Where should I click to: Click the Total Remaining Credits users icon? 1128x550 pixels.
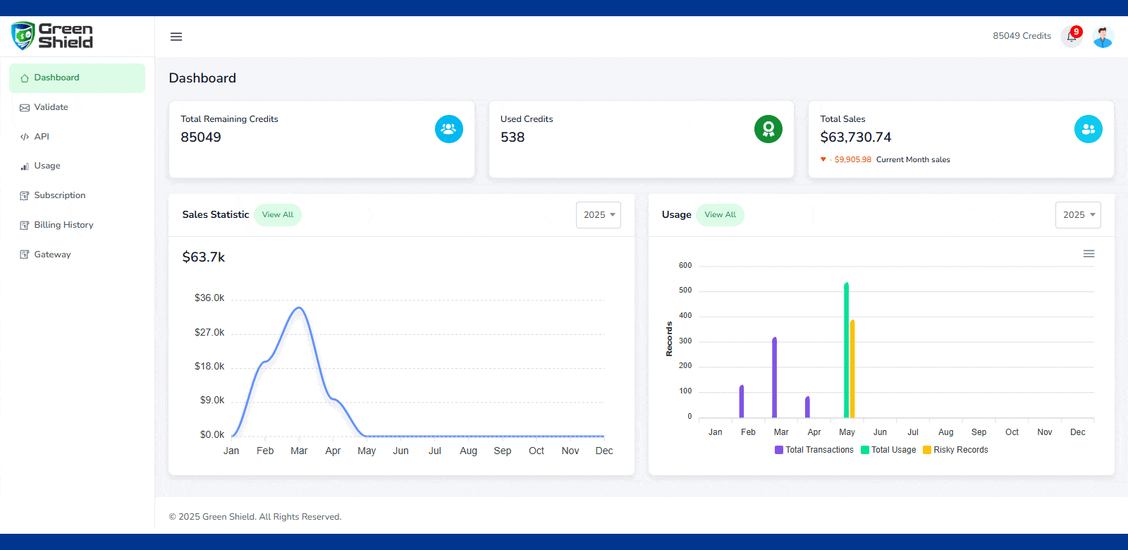448,129
